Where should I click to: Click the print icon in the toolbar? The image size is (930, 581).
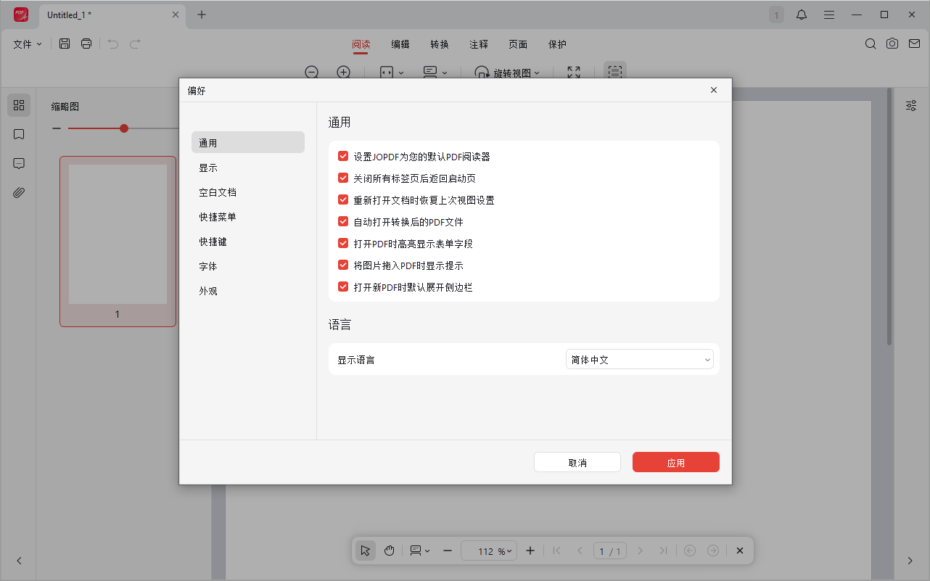[x=86, y=44]
